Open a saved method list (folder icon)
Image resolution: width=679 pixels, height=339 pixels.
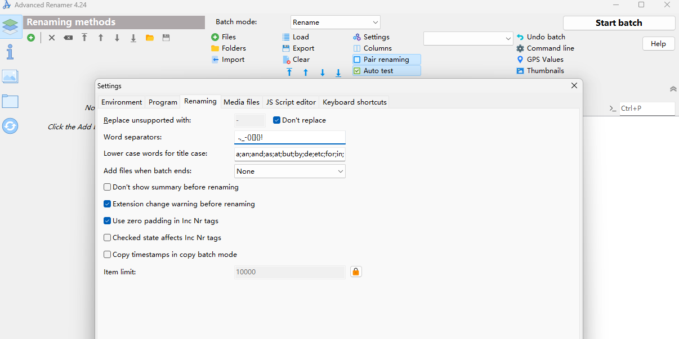[150, 38]
